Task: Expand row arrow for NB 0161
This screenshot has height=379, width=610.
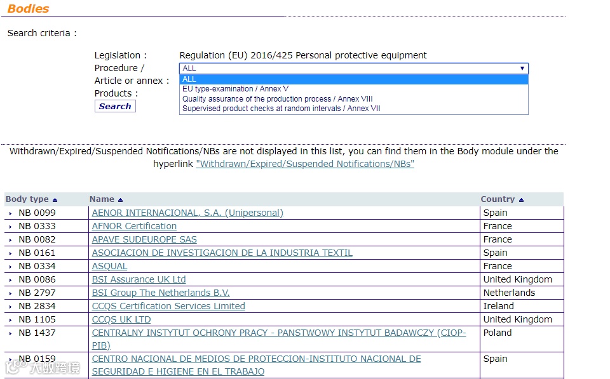Action: pyautogui.click(x=11, y=253)
